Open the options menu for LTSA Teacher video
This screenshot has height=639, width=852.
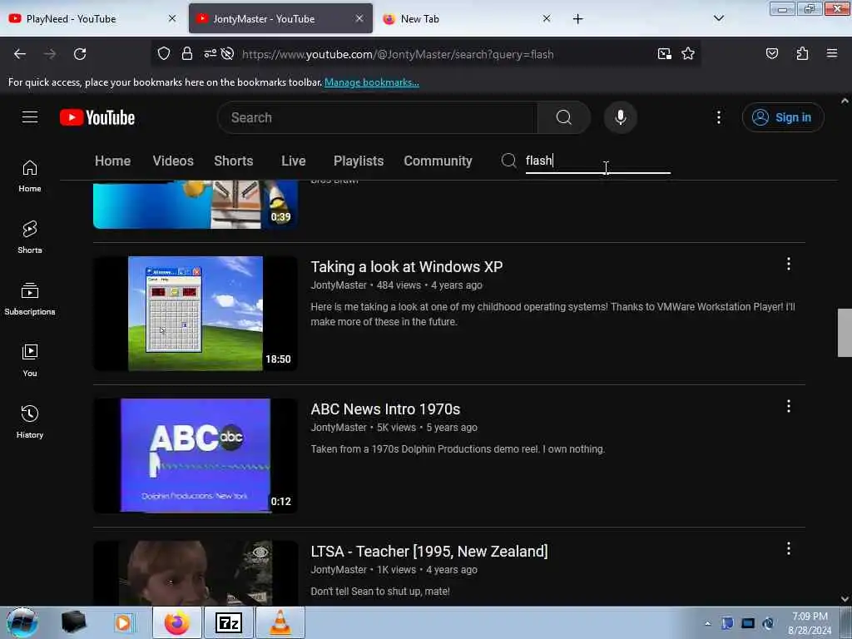pos(789,549)
